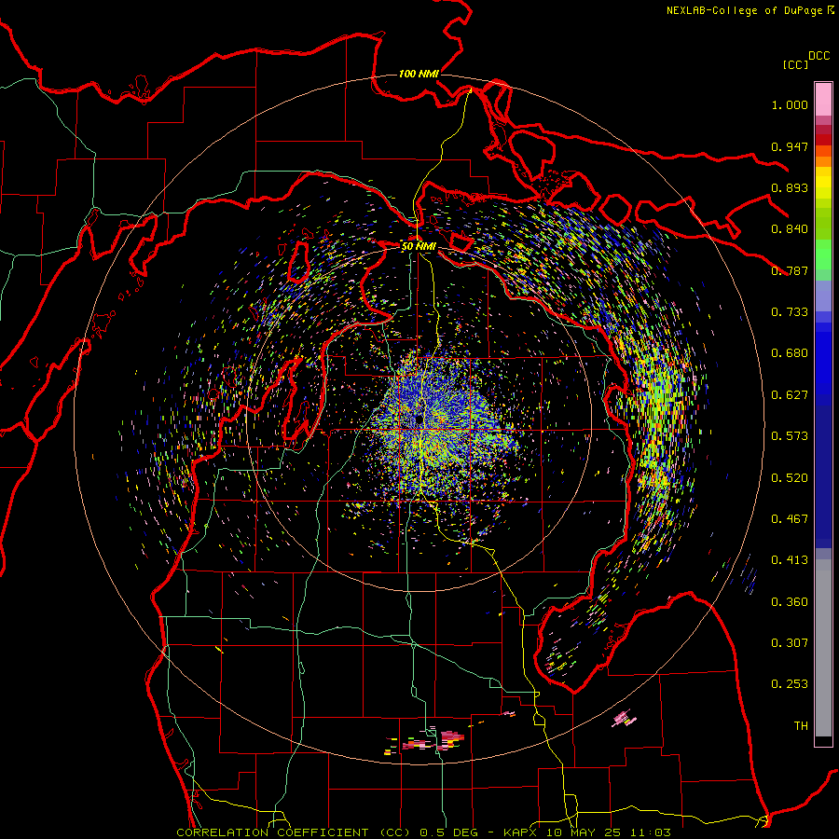
Task: Click the 0.627 scale value
Action: tap(790, 395)
